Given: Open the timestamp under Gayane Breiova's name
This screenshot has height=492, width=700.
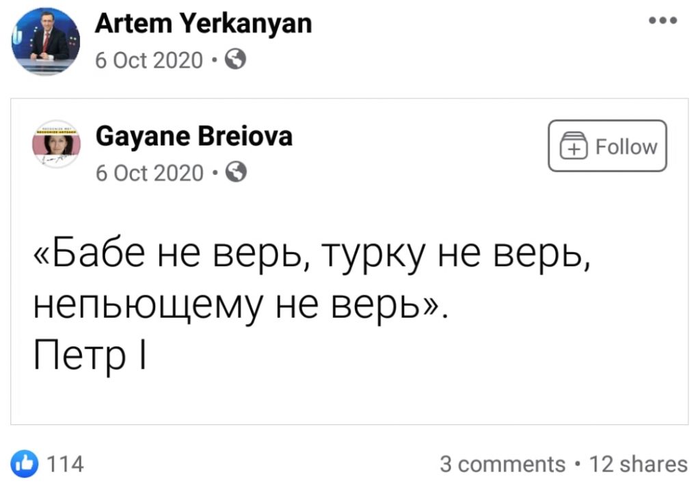Looking at the screenshot, I should 149,173.
